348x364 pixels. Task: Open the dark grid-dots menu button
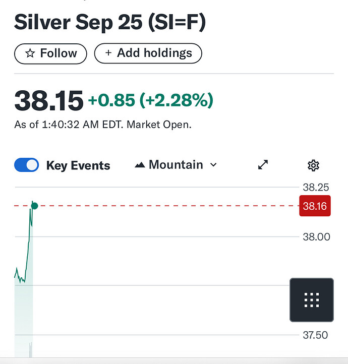312,299
